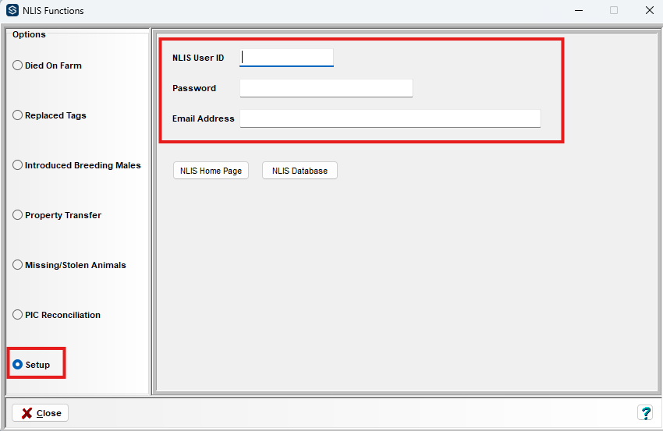Open the NLIS Database button
The height and width of the screenshot is (431, 663).
[x=300, y=171]
